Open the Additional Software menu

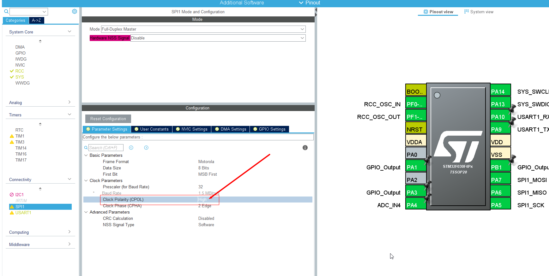tap(242, 3)
